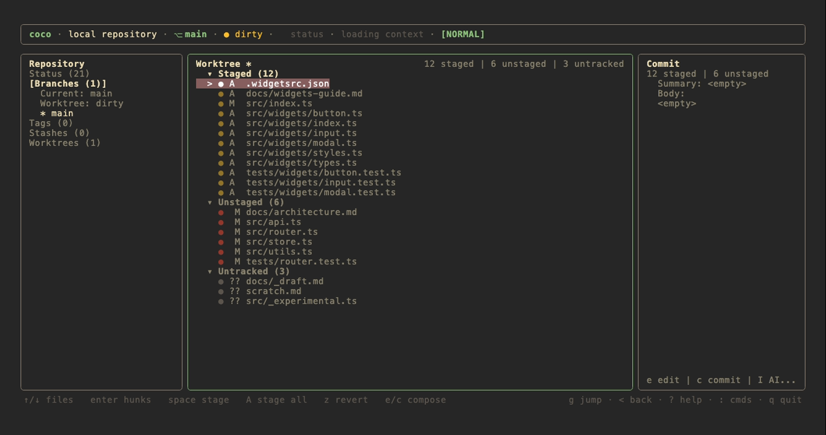Click the q quit hint

(786, 400)
